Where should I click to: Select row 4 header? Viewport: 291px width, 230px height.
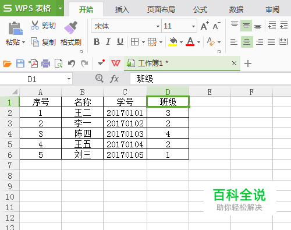[x=10, y=134]
